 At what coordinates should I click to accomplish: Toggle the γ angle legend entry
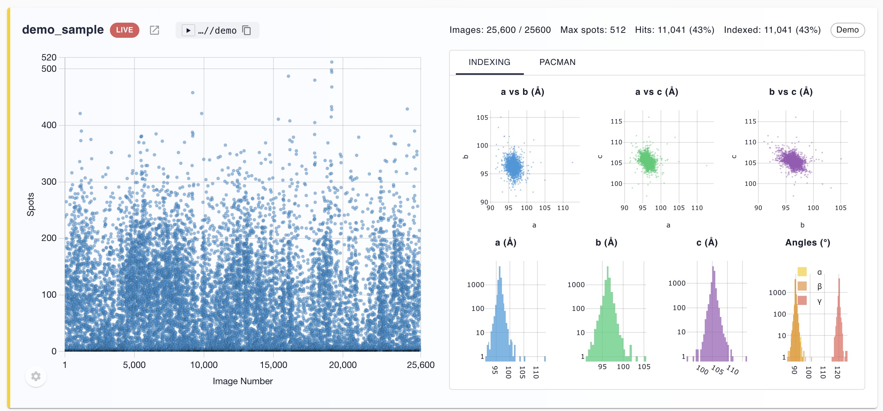point(810,301)
